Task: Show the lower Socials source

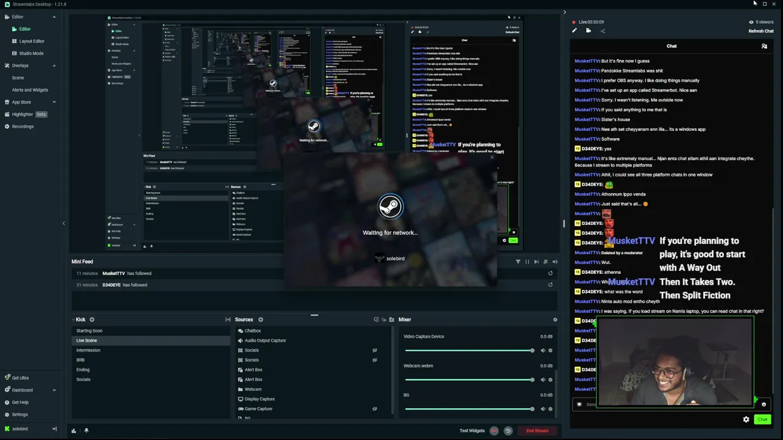Action: pyautogui.click(x=374, y=360)
